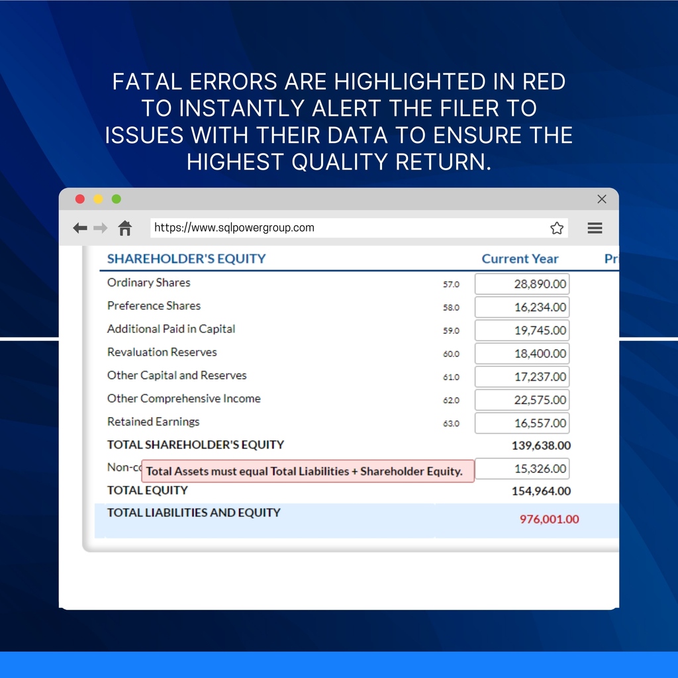Click the SHAREHOLDER'S EQUITY heading

(186, 259)
